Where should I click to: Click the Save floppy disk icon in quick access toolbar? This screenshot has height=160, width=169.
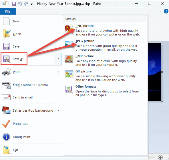click(14, 4)
